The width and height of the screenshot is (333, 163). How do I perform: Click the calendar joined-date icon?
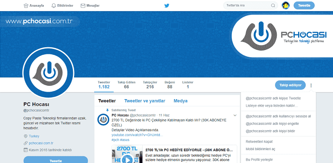point(25,150)
